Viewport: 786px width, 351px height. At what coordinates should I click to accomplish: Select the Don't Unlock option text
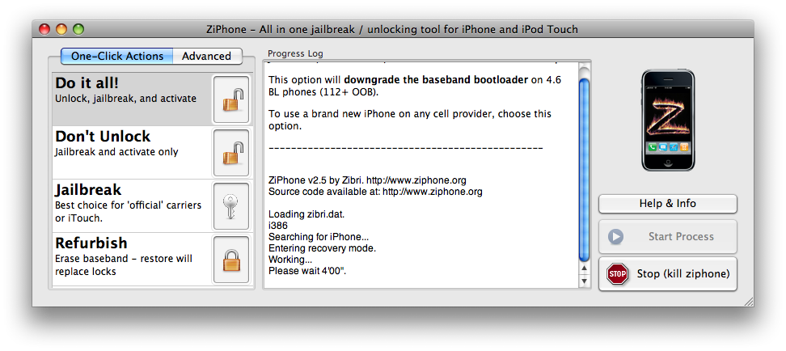pos(103,137)
